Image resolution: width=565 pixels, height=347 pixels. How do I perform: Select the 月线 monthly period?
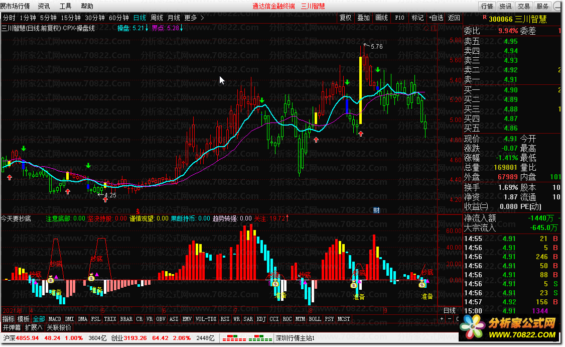[x=174, y=18]
